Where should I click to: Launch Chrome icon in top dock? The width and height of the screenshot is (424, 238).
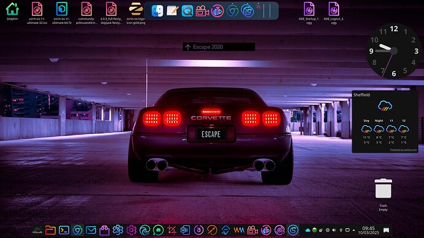(x=232, y=11)
